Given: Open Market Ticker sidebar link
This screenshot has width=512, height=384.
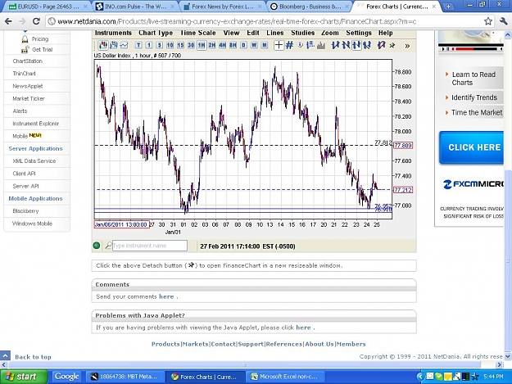Looking at the screenshot, I should (x=29, y=98).
